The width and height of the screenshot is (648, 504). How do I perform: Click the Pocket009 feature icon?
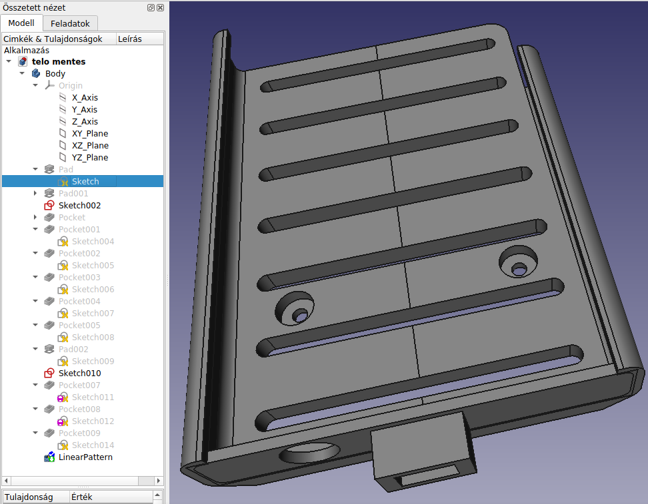coord(49,433)
